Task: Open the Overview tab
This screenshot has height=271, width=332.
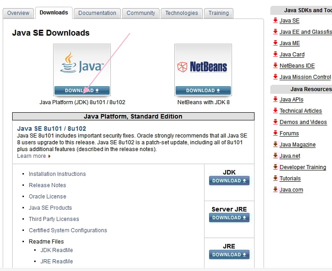Action: [x=18, y=13]
